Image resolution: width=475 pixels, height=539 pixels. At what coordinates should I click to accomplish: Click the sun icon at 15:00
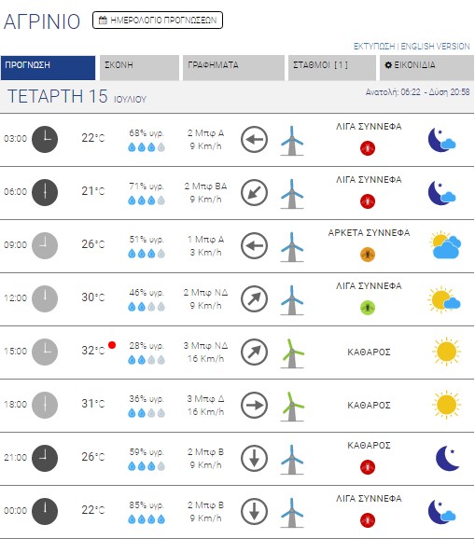click(x=446, y=352)
